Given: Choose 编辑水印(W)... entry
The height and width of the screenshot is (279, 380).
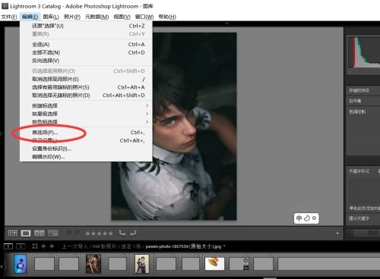Looking at the screenshot, I should click(x=86, y=157).
